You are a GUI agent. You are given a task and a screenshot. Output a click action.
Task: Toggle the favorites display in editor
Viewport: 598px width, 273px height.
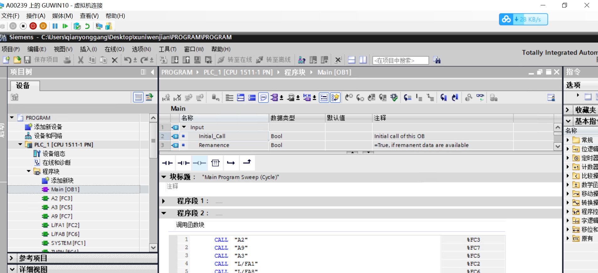[x=335, y=98]
